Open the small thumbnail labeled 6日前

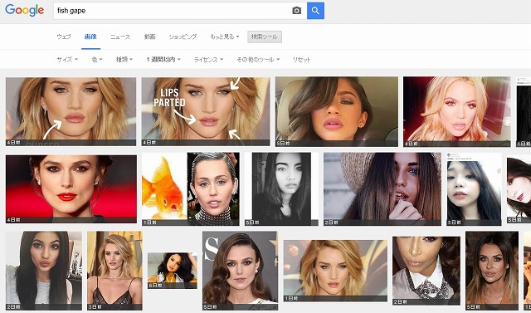pyautogui.click(x=173, y=271)
